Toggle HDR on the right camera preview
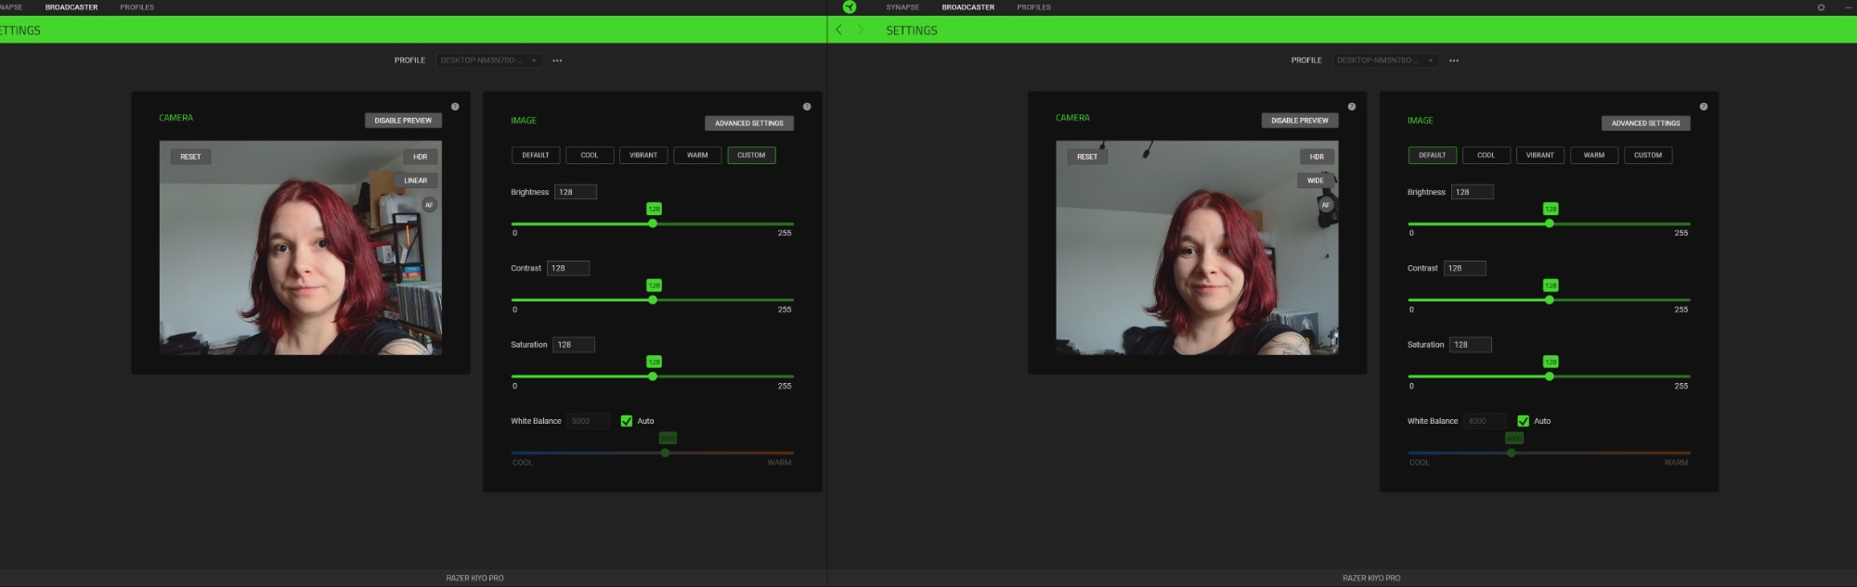Image resolution: width=1857 pixels, height=587 pixels. 1316,157
